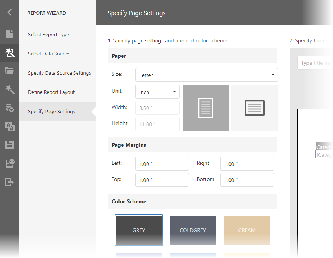Select the report wizard icon with star
This screenshot has width=333, height=258.
[x=10, y=53]
